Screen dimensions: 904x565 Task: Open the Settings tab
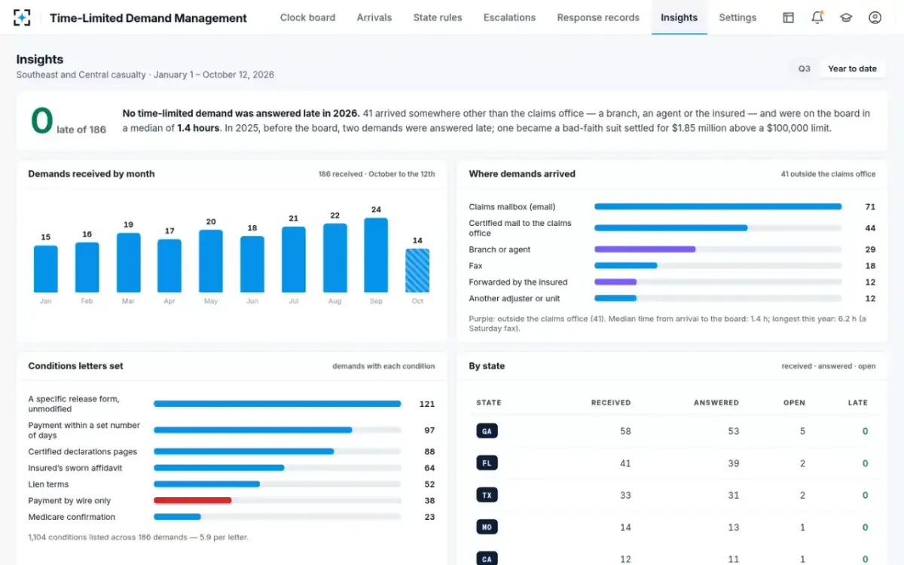[x=738, y=17]
